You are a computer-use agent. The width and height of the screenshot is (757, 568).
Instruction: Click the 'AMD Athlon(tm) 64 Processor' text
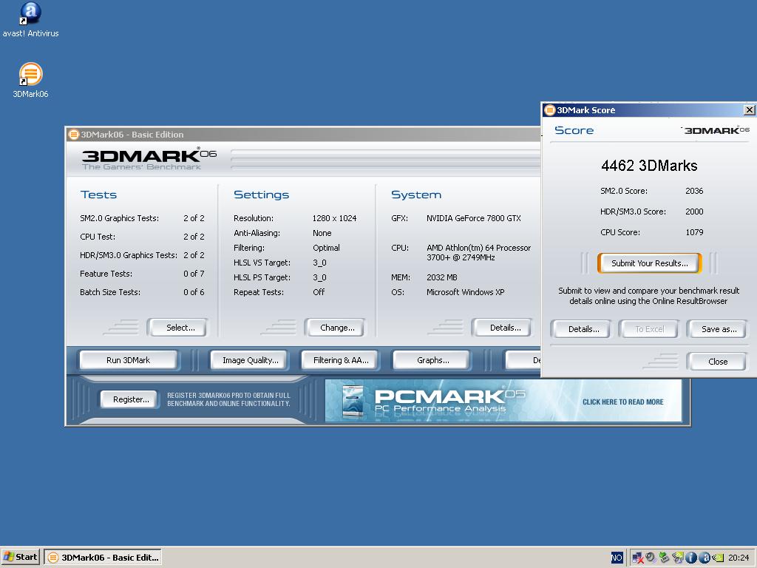tap(478, 248)
